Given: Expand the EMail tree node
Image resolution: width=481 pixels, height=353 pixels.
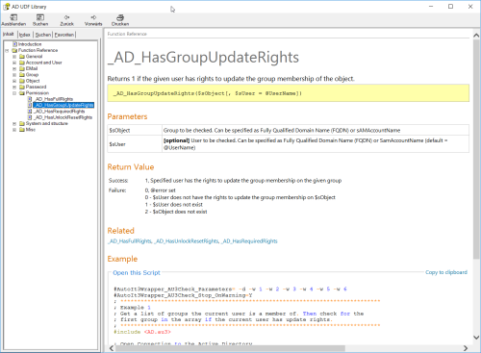Looking at the screenshot, I should pos(14,68).
